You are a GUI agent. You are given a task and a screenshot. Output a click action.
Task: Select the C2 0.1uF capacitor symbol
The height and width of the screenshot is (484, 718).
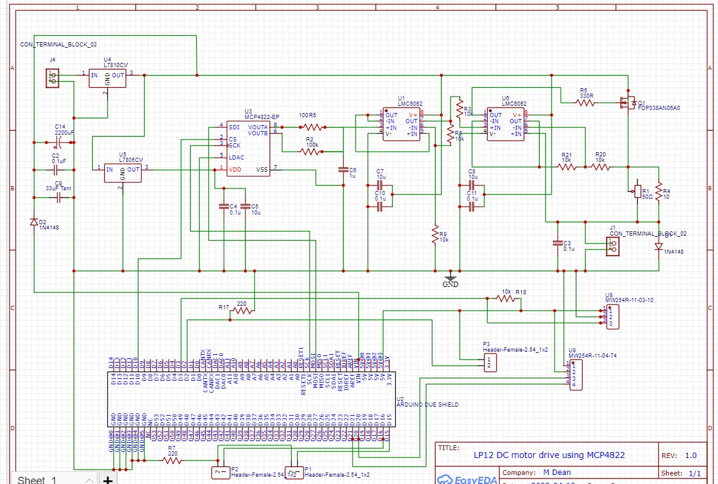pos(56,170)
